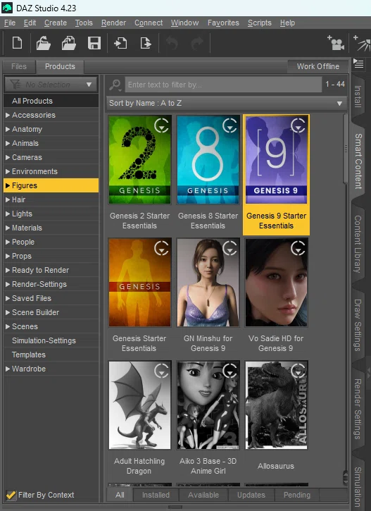Open the Sort by Name dropdown
This screenshot has width=371, height=511.
coord(226,104)
